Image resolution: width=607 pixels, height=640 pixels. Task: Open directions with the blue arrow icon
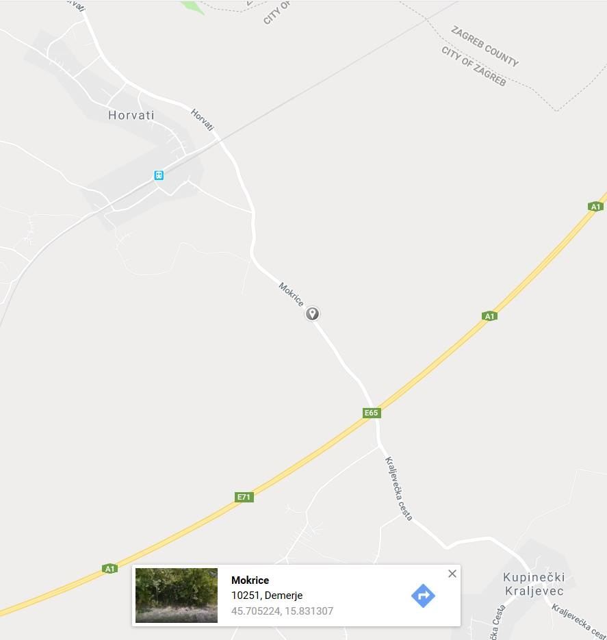point(423,596)
